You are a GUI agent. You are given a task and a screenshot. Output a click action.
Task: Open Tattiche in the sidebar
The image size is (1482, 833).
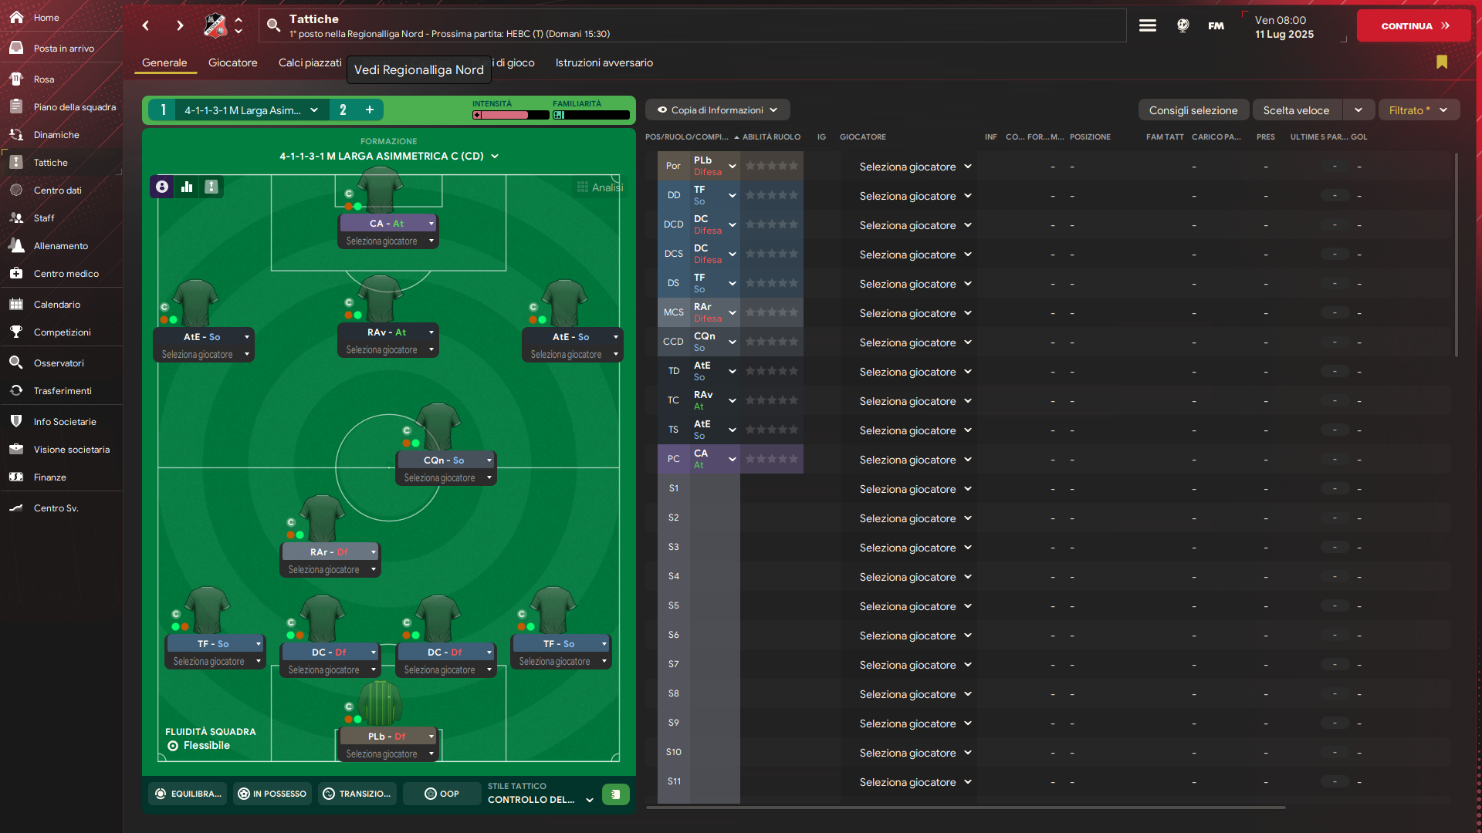pyautogui.click(x=51, y=162)
